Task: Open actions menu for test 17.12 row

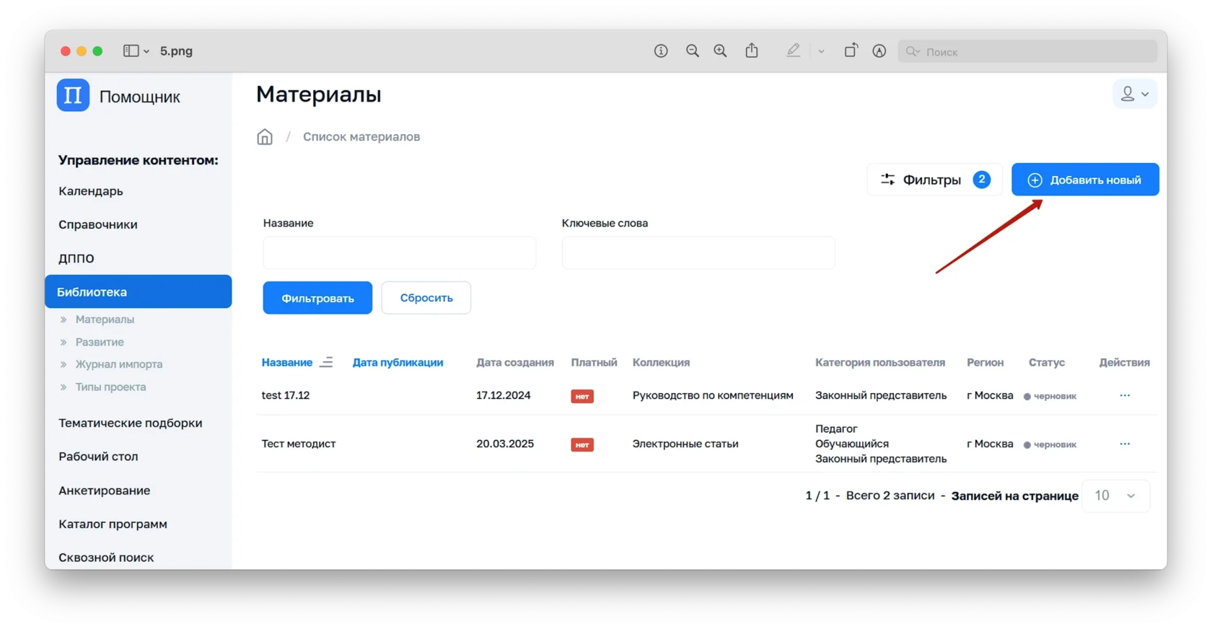Action: (1125, 395)
